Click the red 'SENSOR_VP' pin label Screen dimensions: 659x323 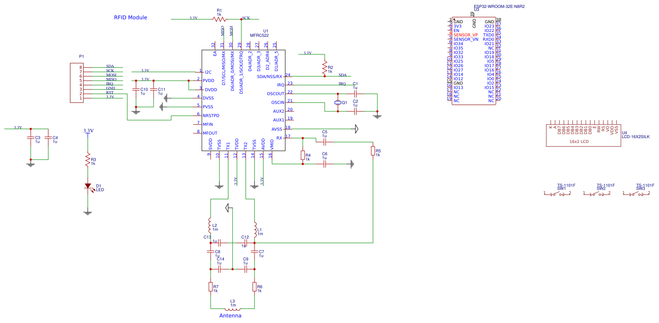[466, 35]
